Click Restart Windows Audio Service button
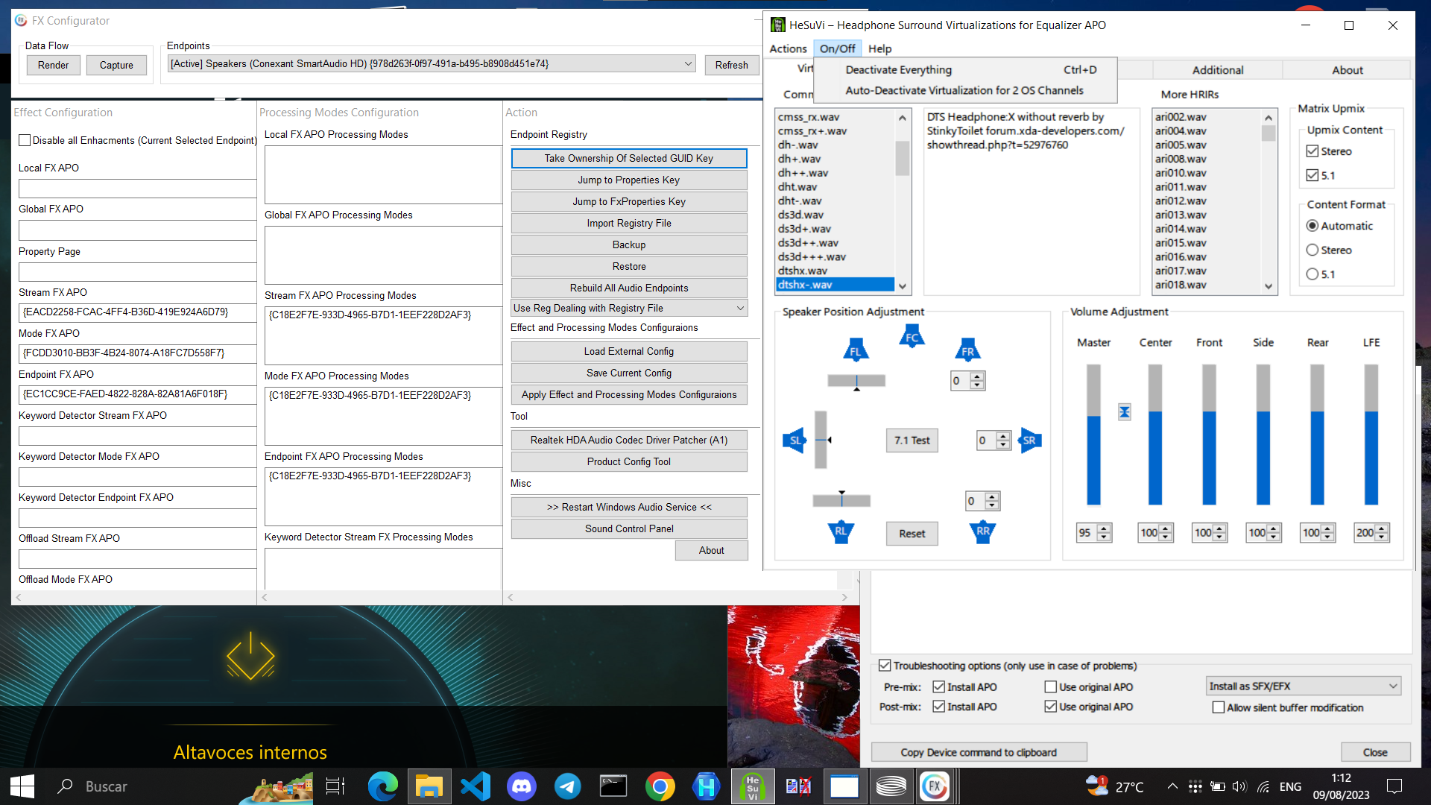Screen dimensions: 1431x805 pos(629,507)
